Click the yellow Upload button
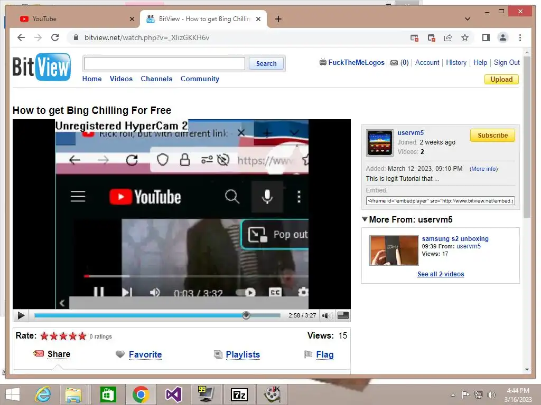The height and width of the screenshot is (405, 541). [501, 79]
